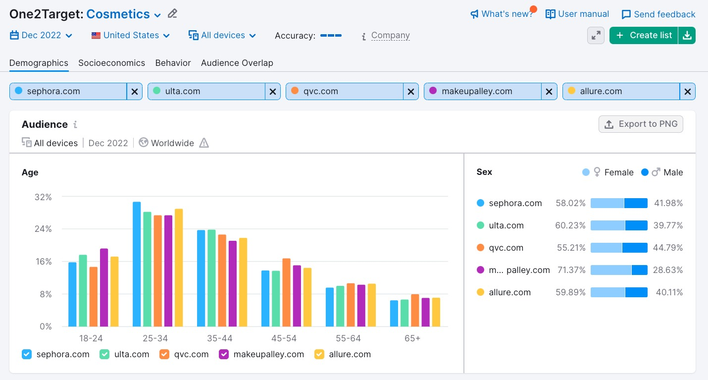
Task: Click the pencil edit icon beside Cosmetics
Action: click(172, 14)
